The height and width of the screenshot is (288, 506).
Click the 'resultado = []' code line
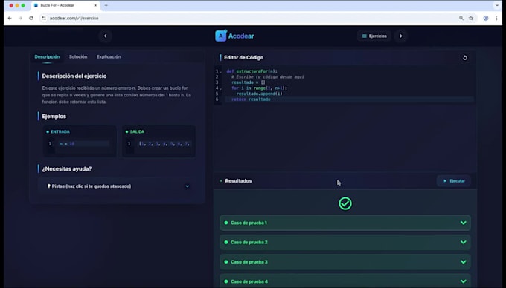click(248, 82)
